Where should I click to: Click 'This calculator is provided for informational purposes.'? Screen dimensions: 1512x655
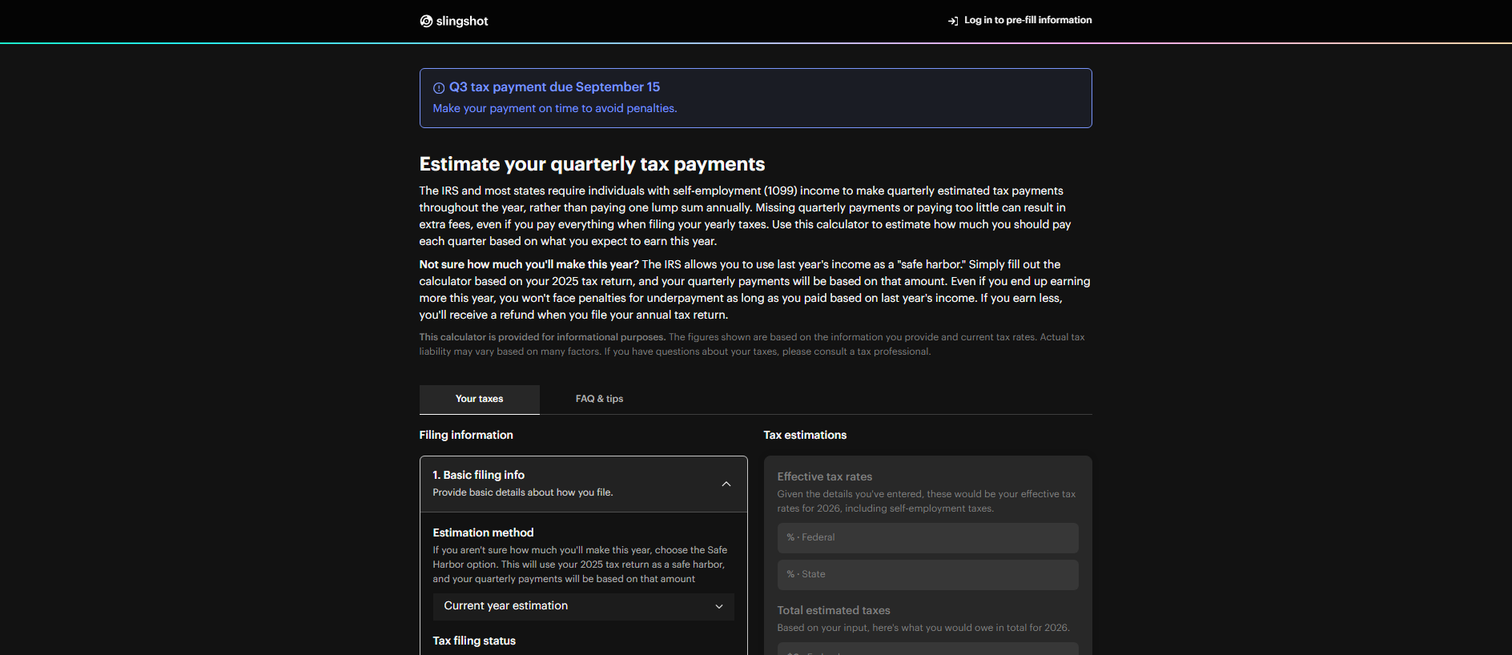pyautogui.click(x=542, y=337)
